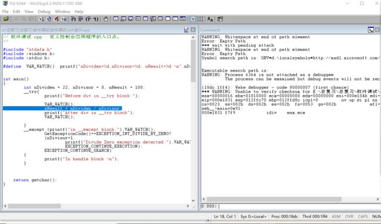This screenshot has height=224, width=381.
Task: Click the Step Out toolbar icon
Action: [88, 19]
